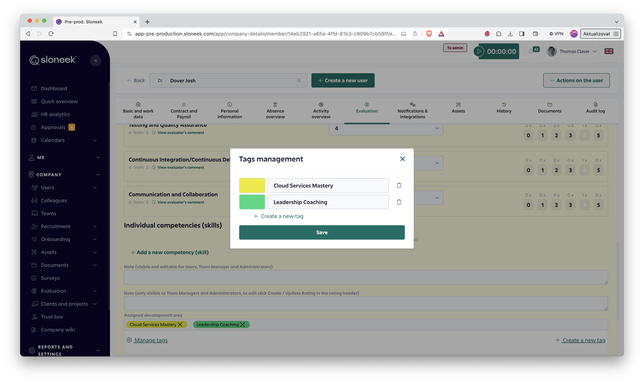
Task: Click trash icon for Leadership Coaching tag
Action: pyautogui.click(x=399, y=202)
